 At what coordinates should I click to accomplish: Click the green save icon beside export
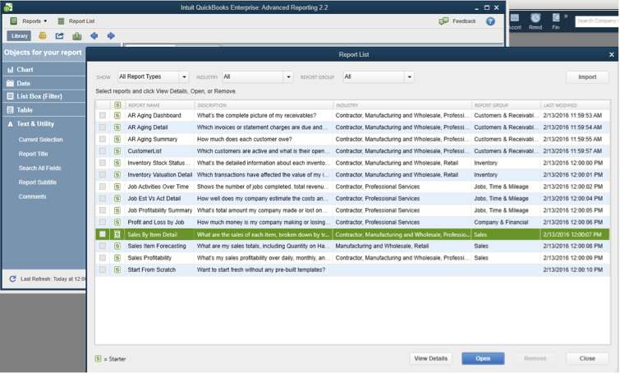(76, 36)
